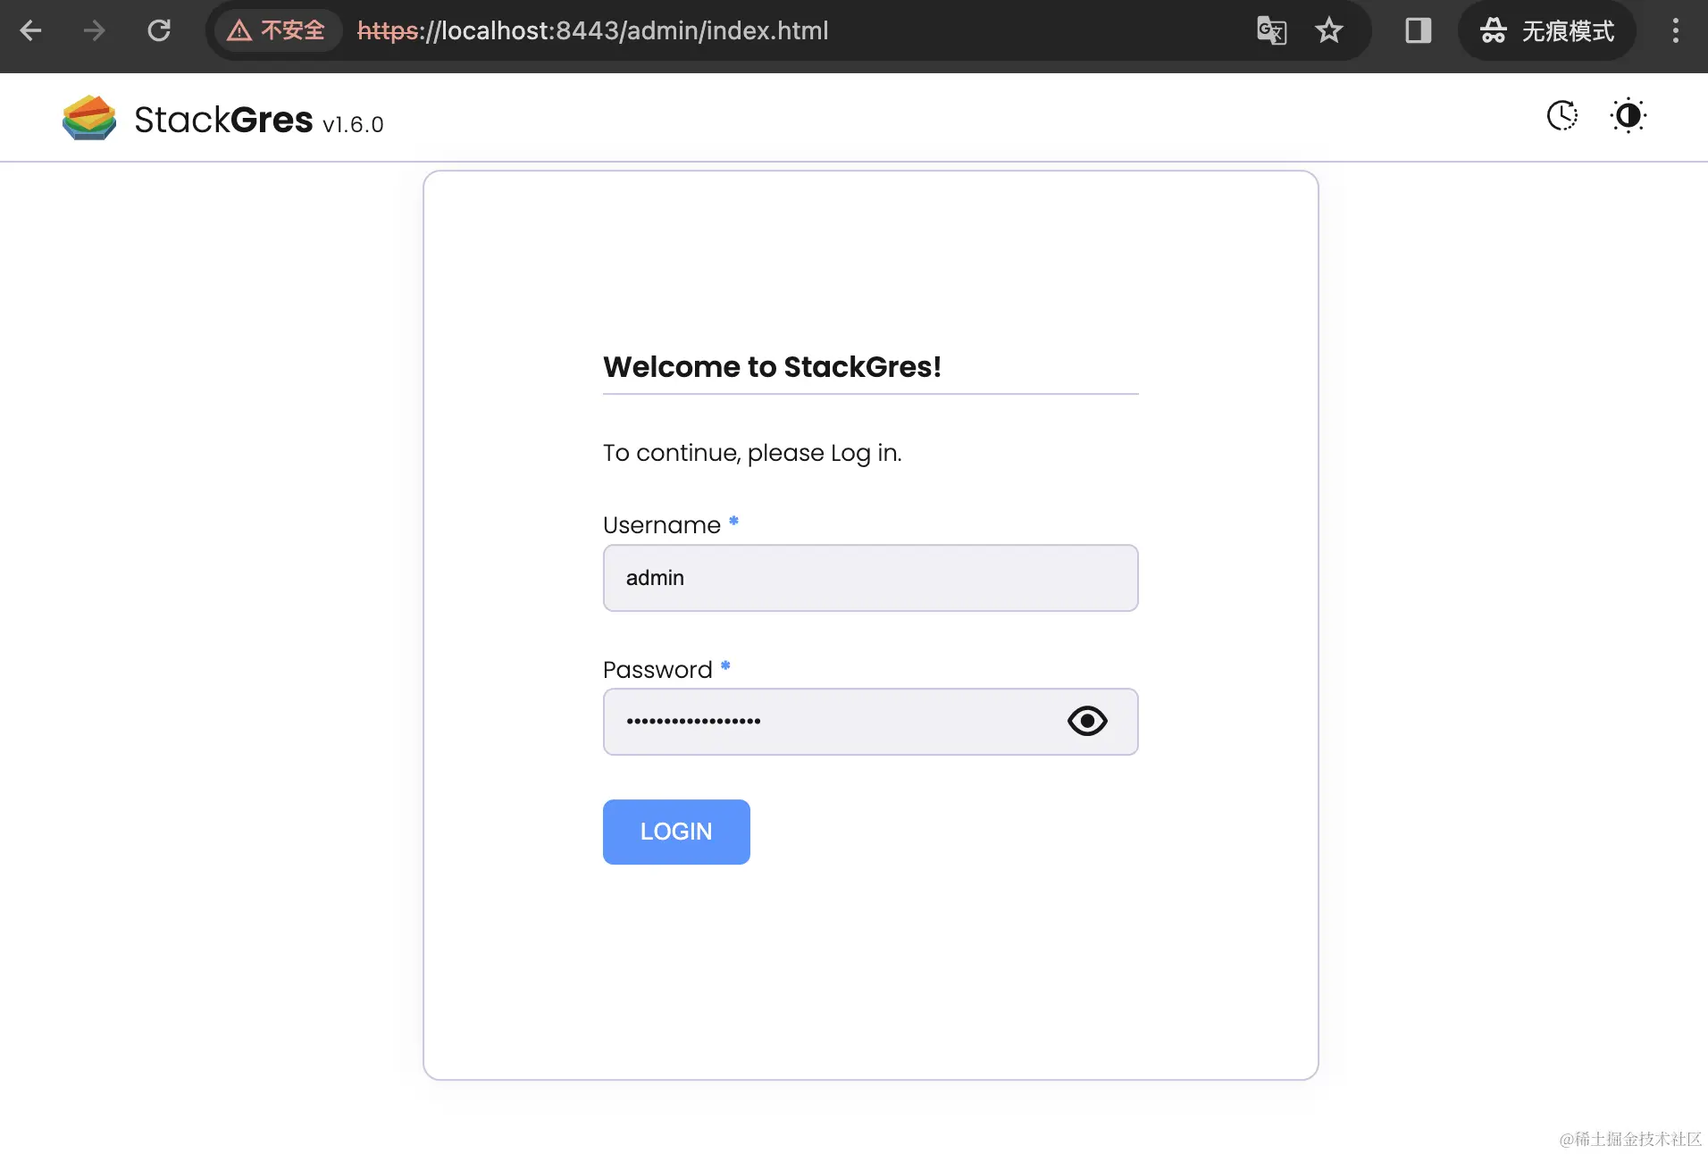Bookmark this page with star icon

click(x=1329, y=30)
